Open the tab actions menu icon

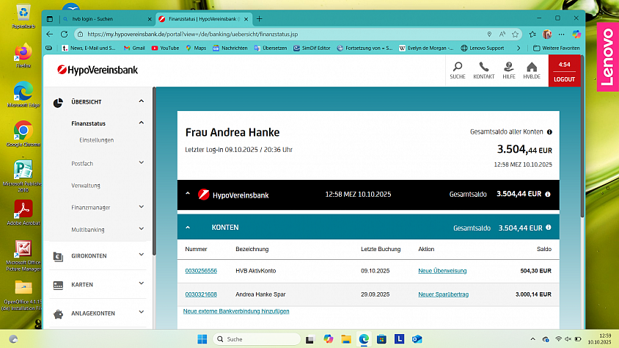coord(50,19)
